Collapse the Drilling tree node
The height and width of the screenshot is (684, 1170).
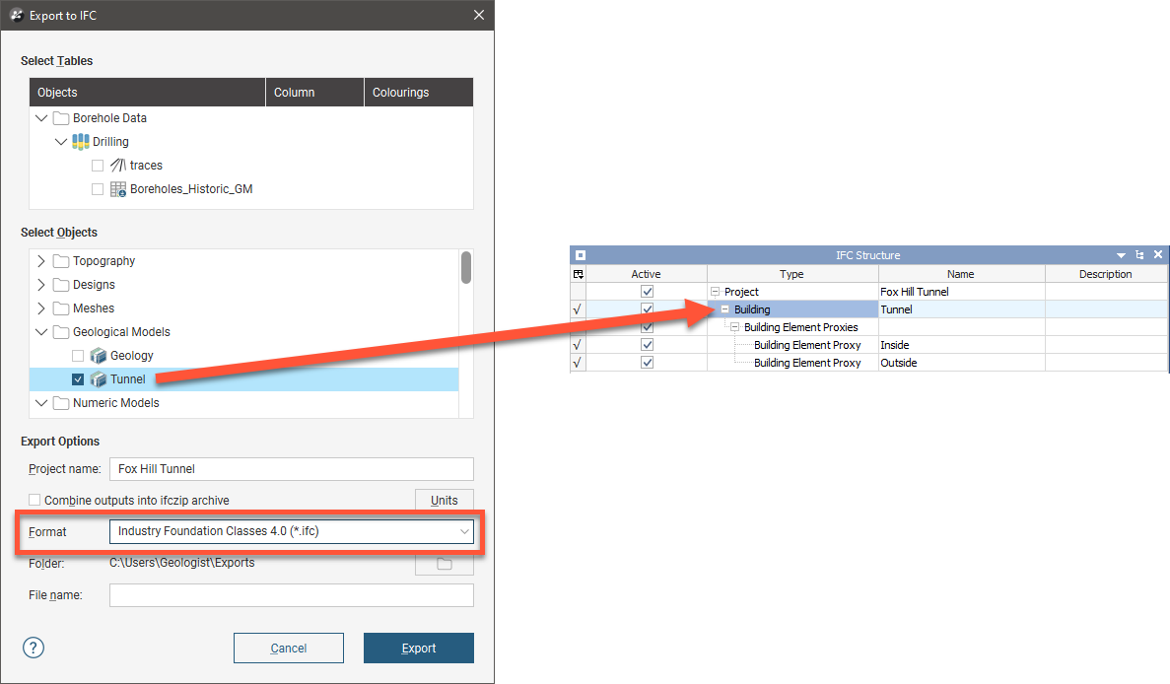coord(61,142)
